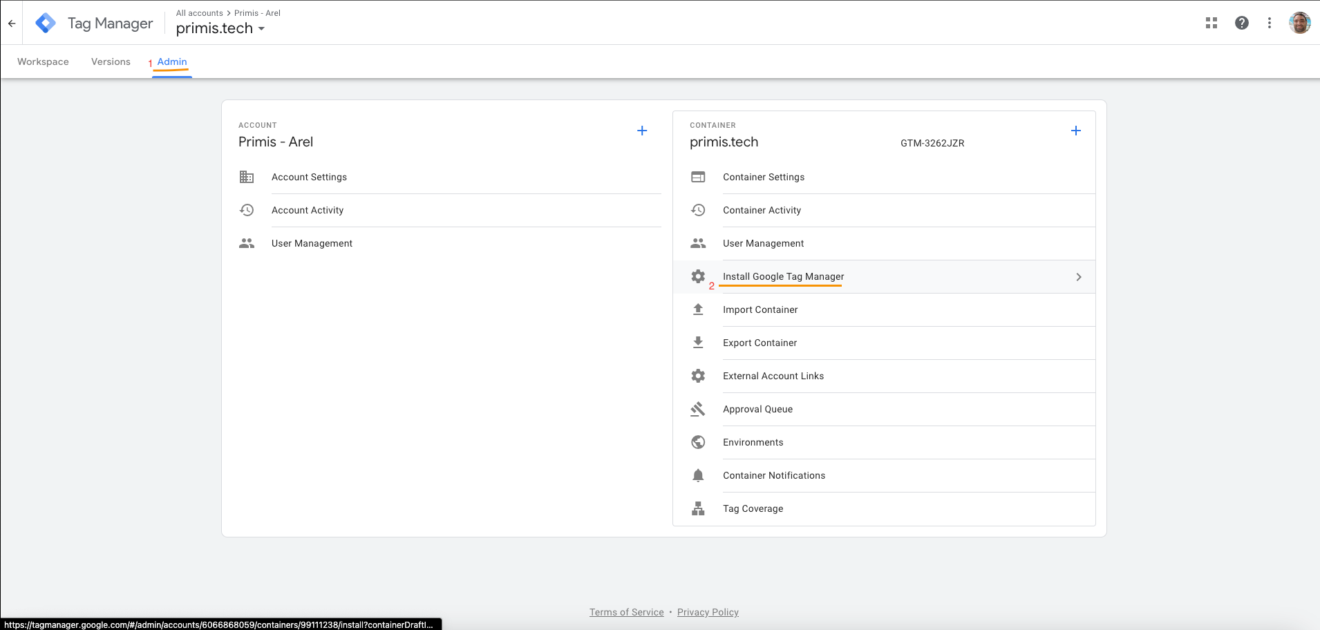The width and height of the screenshot is (1320, 630).
Task: Click the External Account Links gear icon
Action: 698,376
